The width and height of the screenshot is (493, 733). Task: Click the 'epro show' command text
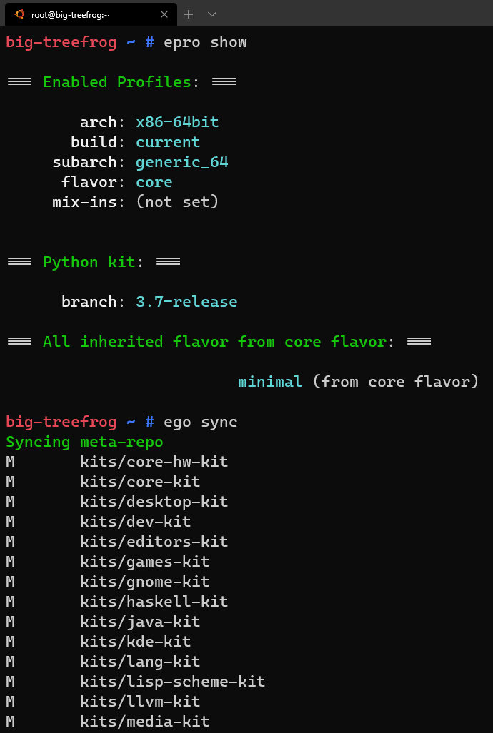(x=205, y=42)
